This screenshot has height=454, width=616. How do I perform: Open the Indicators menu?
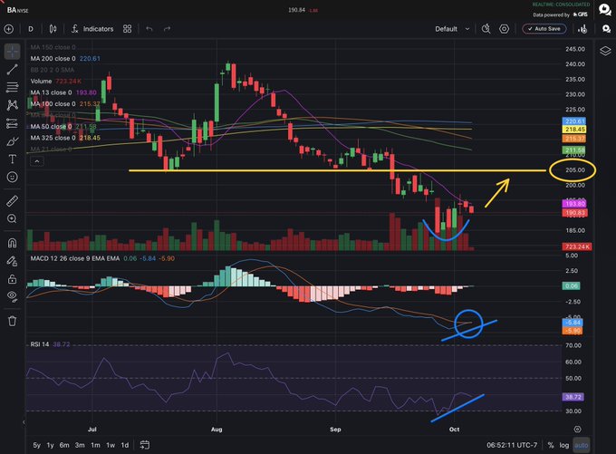92,29
